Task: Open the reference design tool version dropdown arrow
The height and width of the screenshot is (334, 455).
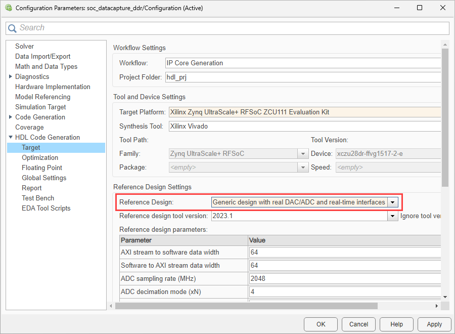Action: (x=393, y=216)
